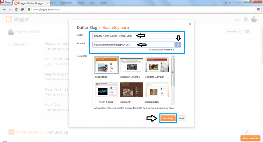Click the template list scrollbar handle
Image resolution: width=263 pixels, height=142 pixels.
coord(173,72)
